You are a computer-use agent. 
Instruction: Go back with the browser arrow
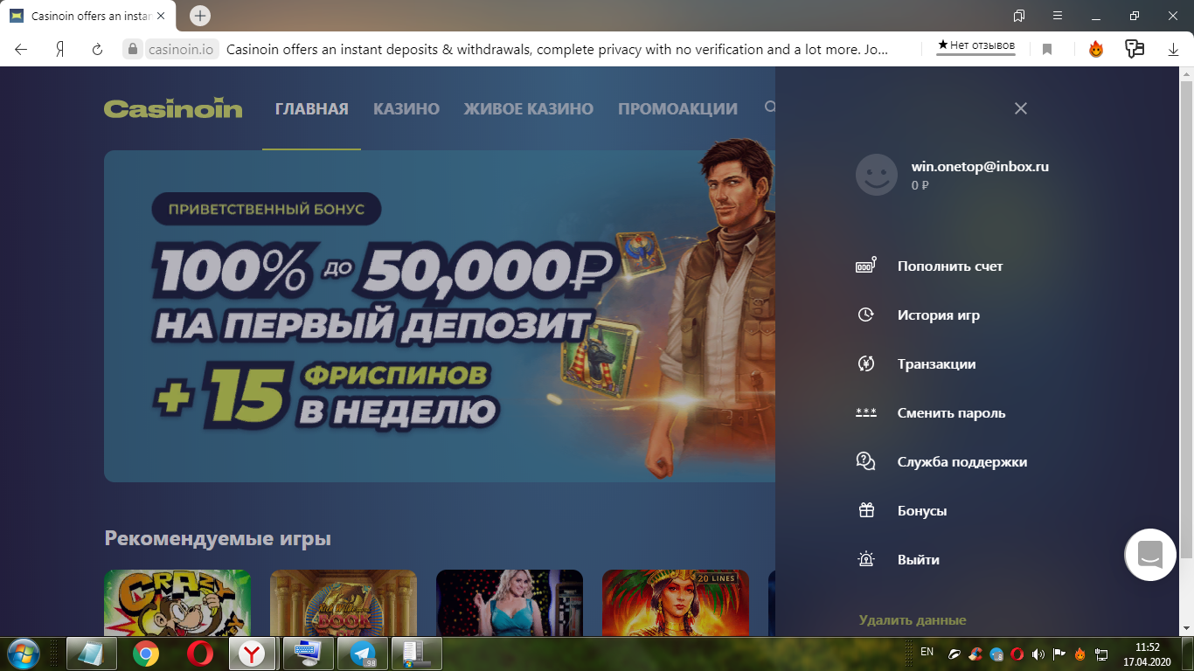21,49
